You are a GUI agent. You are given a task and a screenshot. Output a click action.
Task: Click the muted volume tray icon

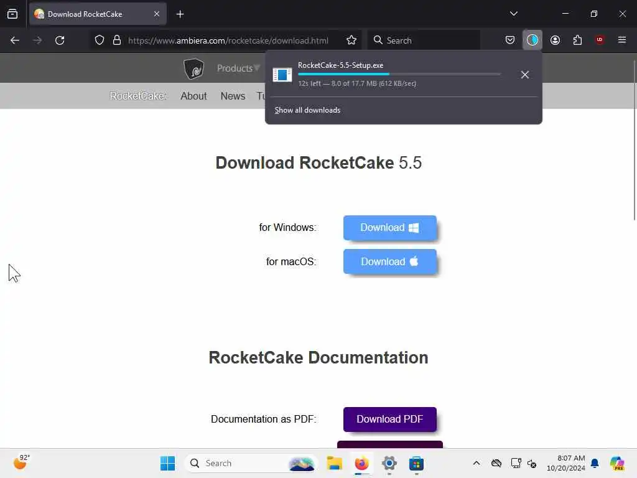coord(532,463)
